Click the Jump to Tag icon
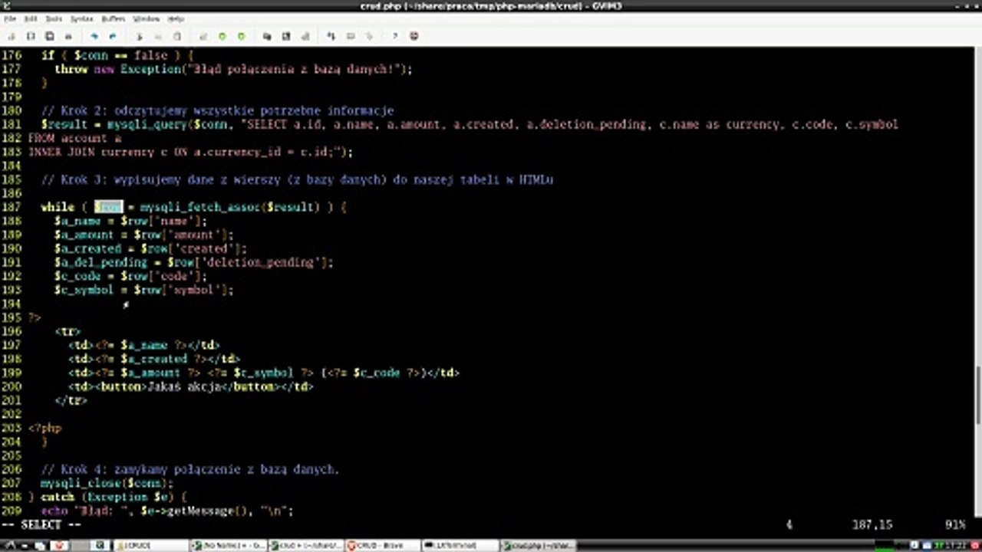 tap(368, 36)
